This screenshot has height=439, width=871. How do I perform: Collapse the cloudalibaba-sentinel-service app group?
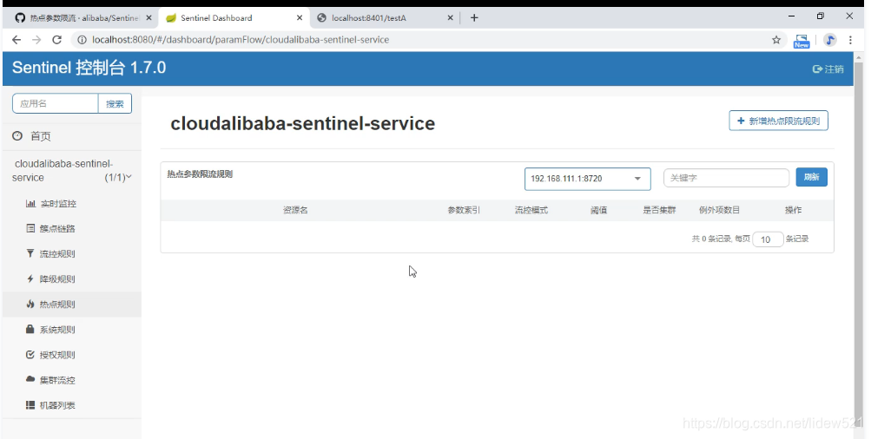click(72, 171)
